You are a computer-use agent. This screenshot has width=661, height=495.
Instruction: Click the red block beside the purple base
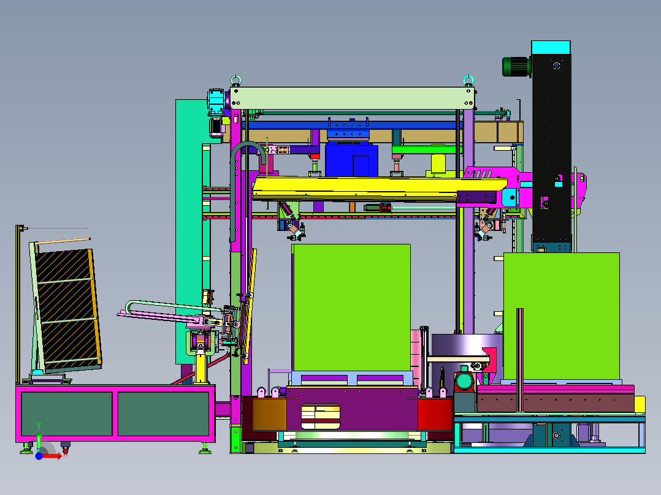[x=435, y=414]
